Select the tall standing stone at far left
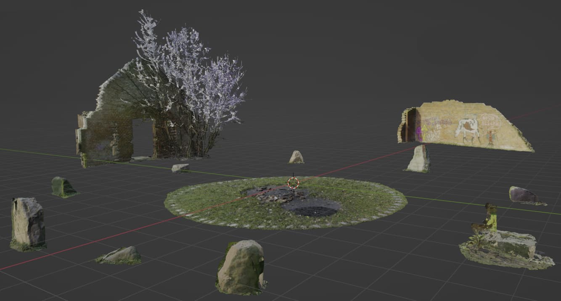This screenshot has width=561, height=301. tap(28, 223)
